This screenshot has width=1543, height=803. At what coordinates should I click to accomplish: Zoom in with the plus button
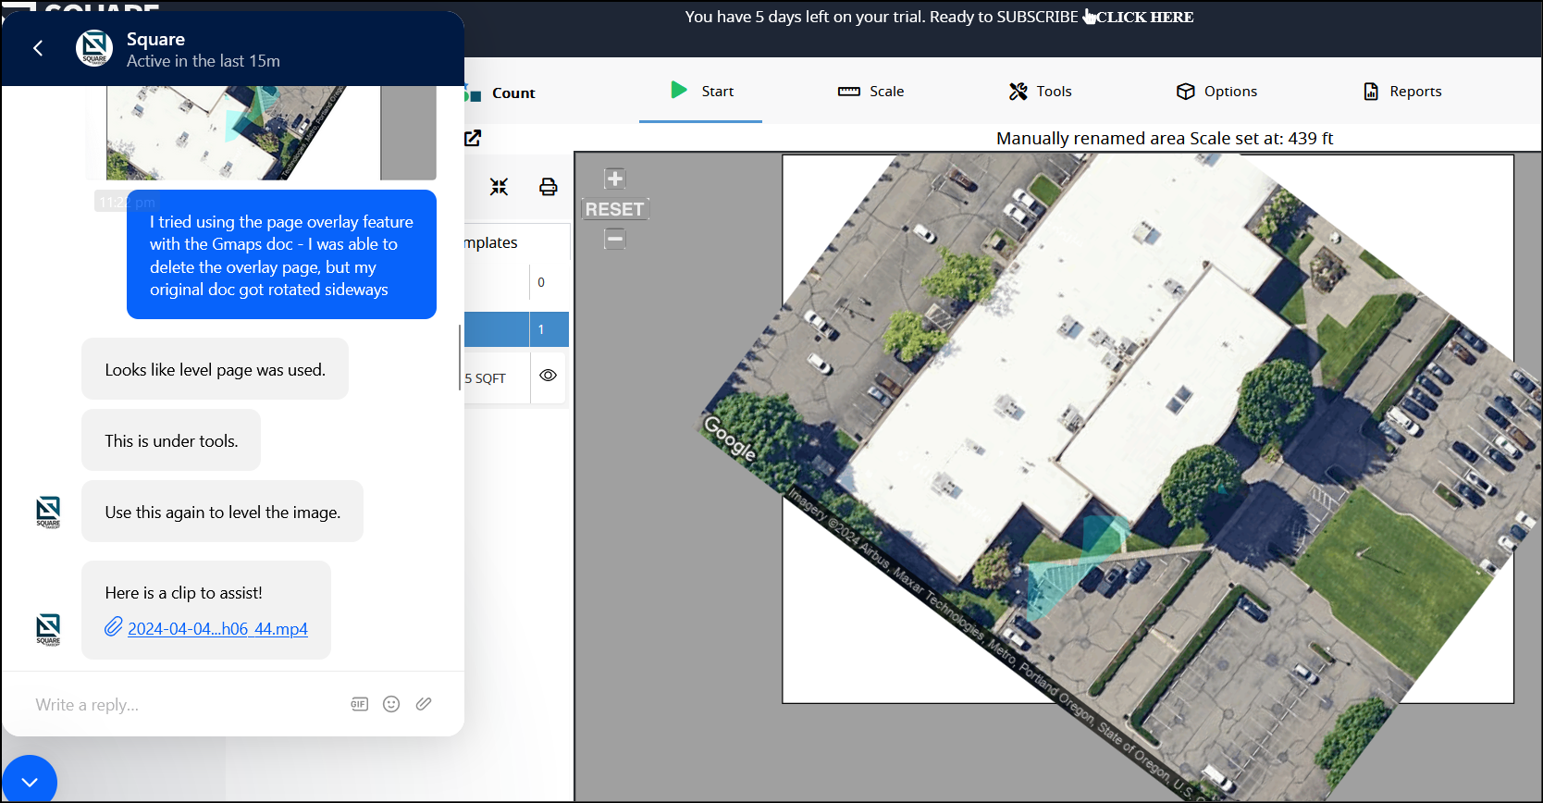pos(615,179)
